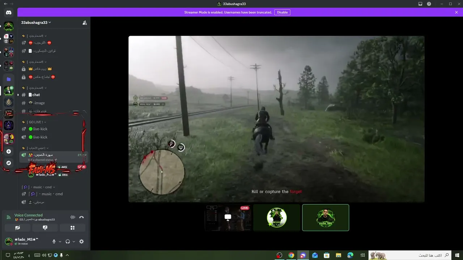Open the Google Chrome taskbar icon
This screenshot has width=463, height=260.
point(291,255)
